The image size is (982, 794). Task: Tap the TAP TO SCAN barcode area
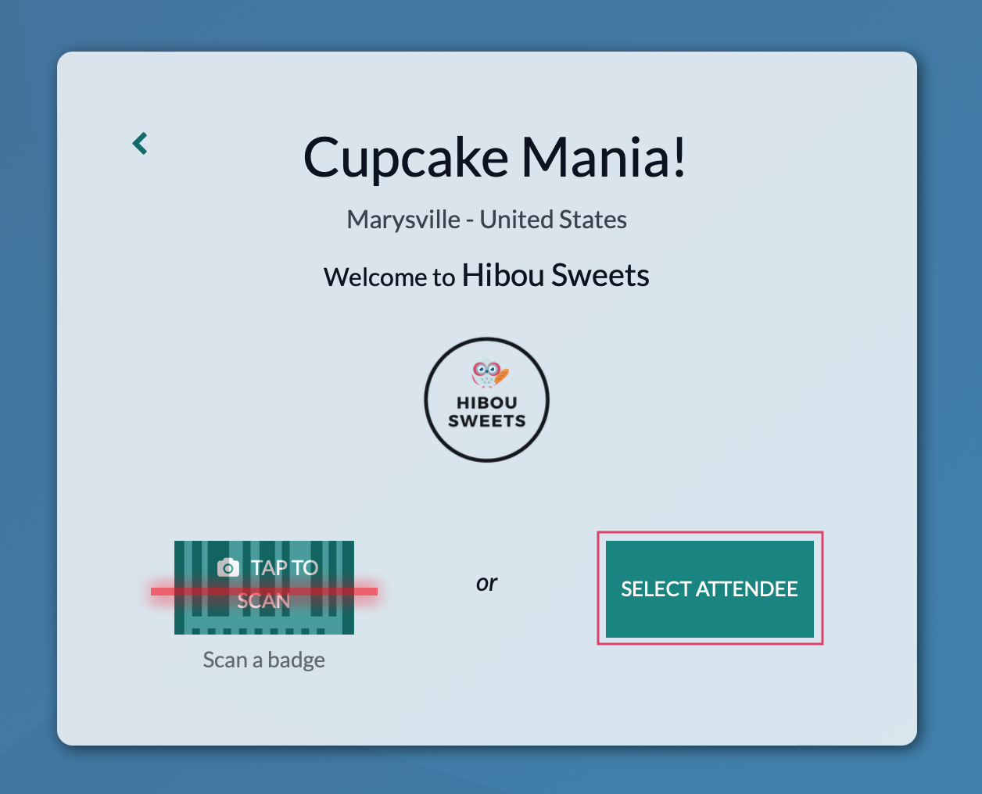point(264,587)
